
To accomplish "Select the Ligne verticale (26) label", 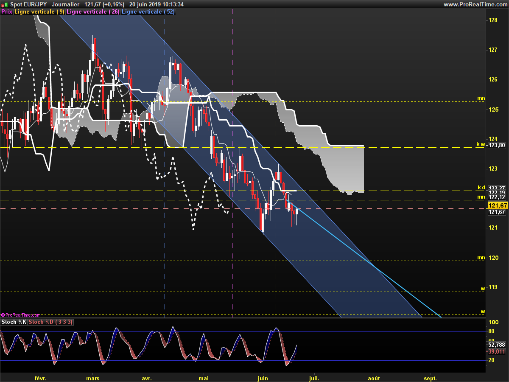I will pyautogui.click(x=93, y=12).
